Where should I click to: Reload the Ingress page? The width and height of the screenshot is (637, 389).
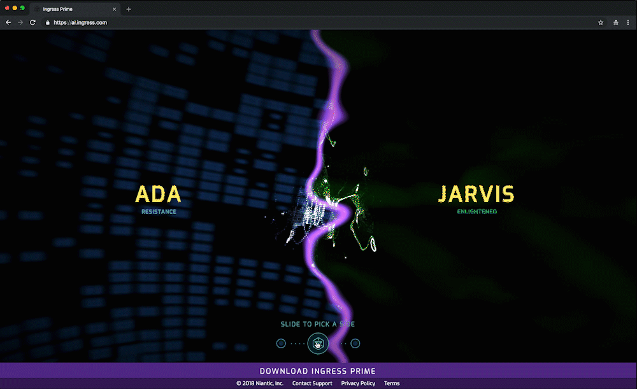pos(33,23)
